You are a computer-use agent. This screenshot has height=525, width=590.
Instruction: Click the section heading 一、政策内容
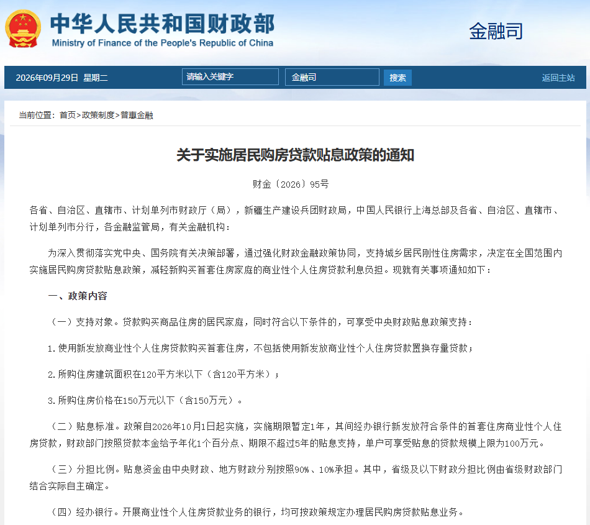click(78, 296)
